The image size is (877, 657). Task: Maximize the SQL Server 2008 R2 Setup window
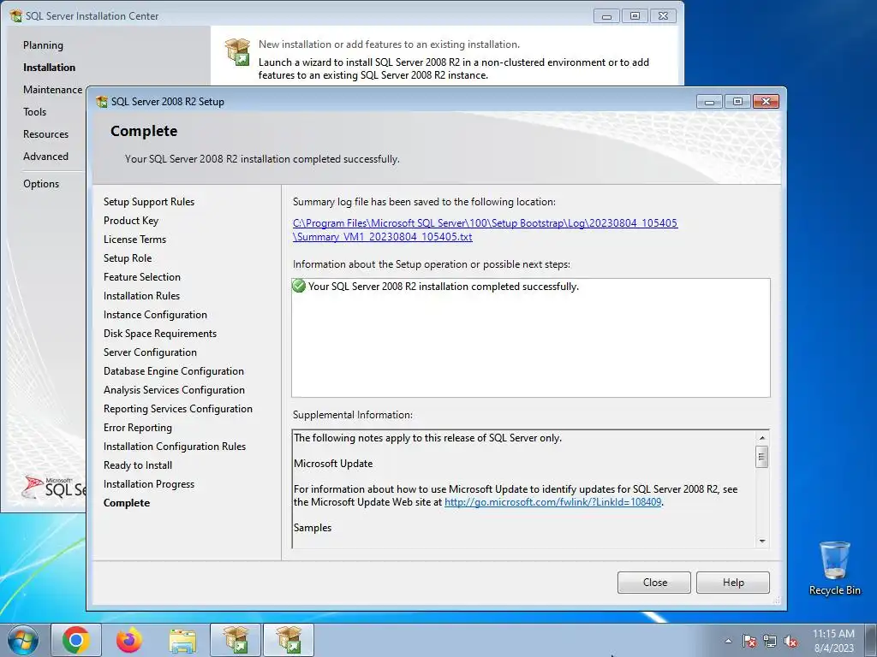[x=737, y=101]
